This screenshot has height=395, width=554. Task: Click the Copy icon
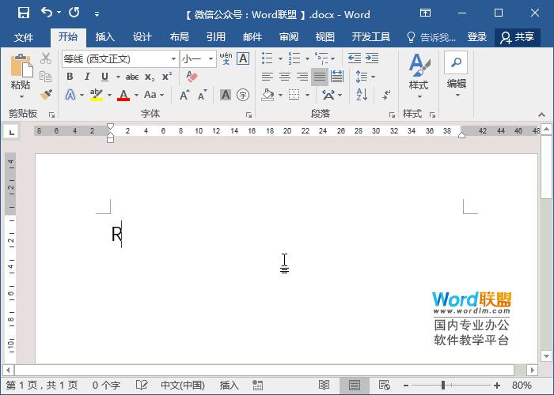[46, 77]
